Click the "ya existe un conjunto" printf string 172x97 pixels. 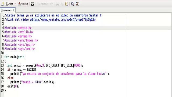coord(64,74)
